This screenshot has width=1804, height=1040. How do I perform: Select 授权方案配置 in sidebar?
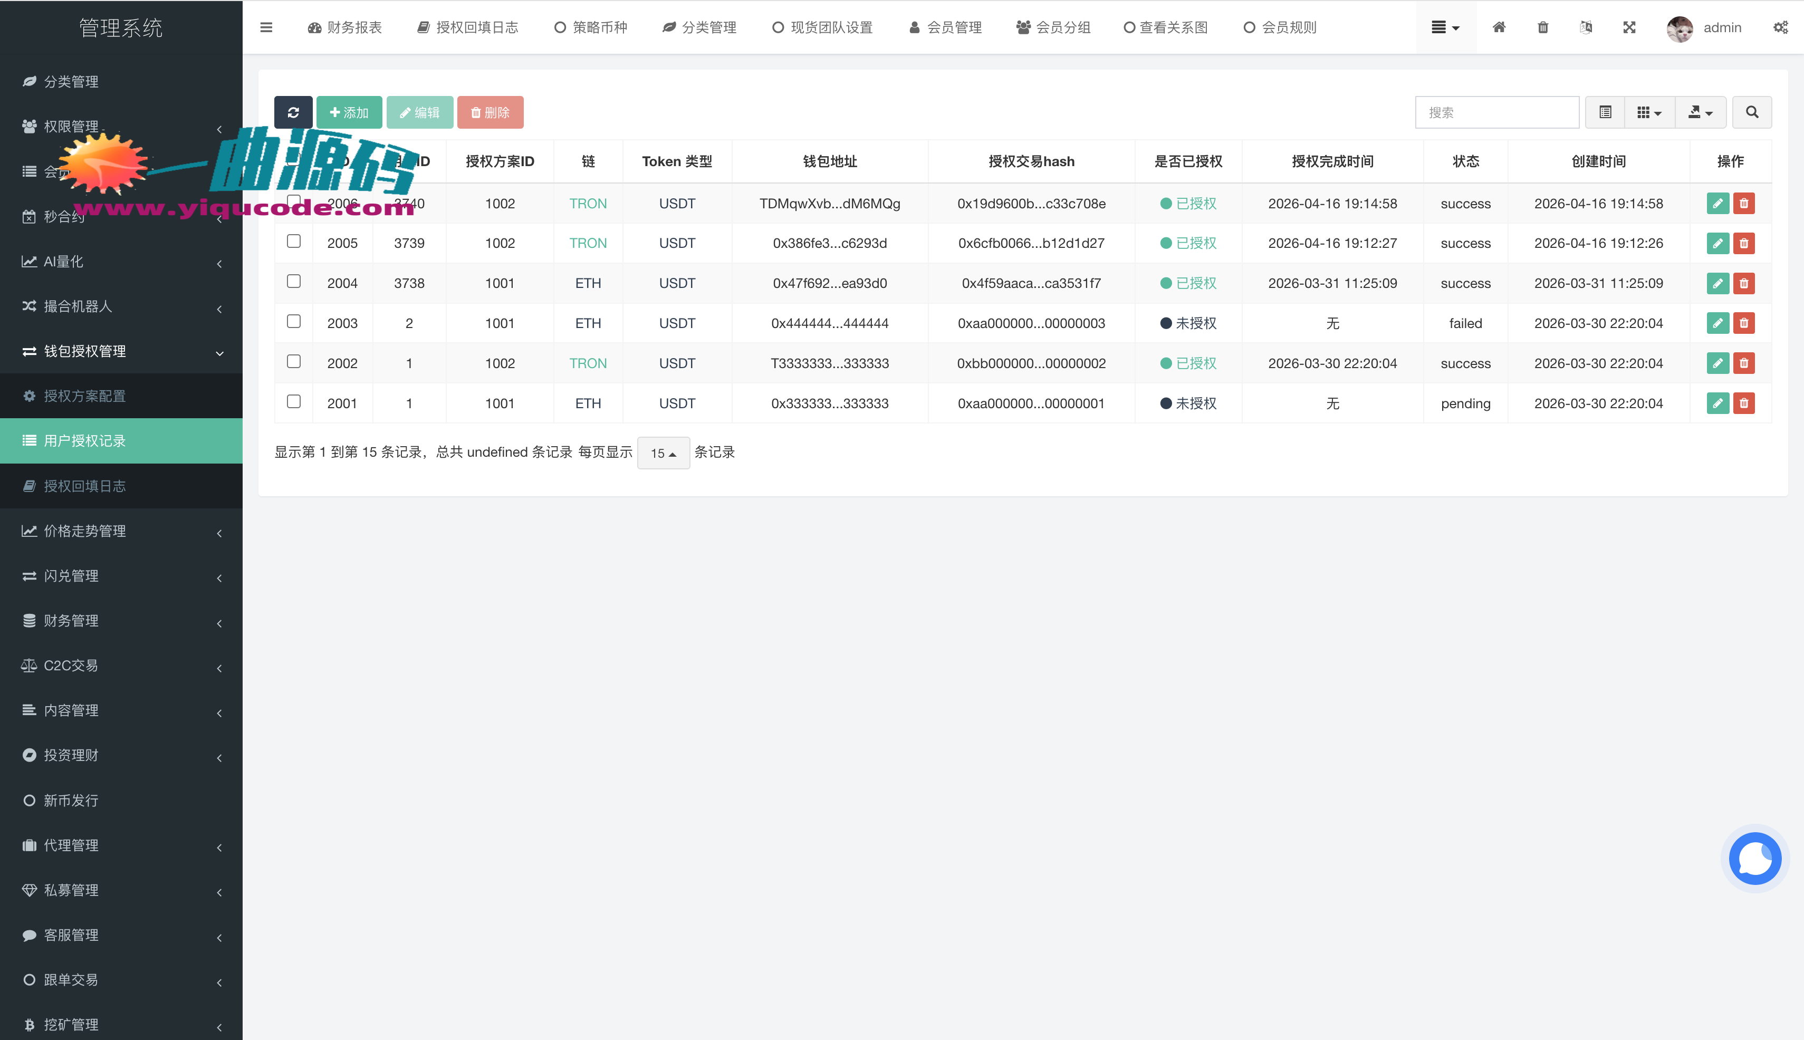[x=84, y=396]
